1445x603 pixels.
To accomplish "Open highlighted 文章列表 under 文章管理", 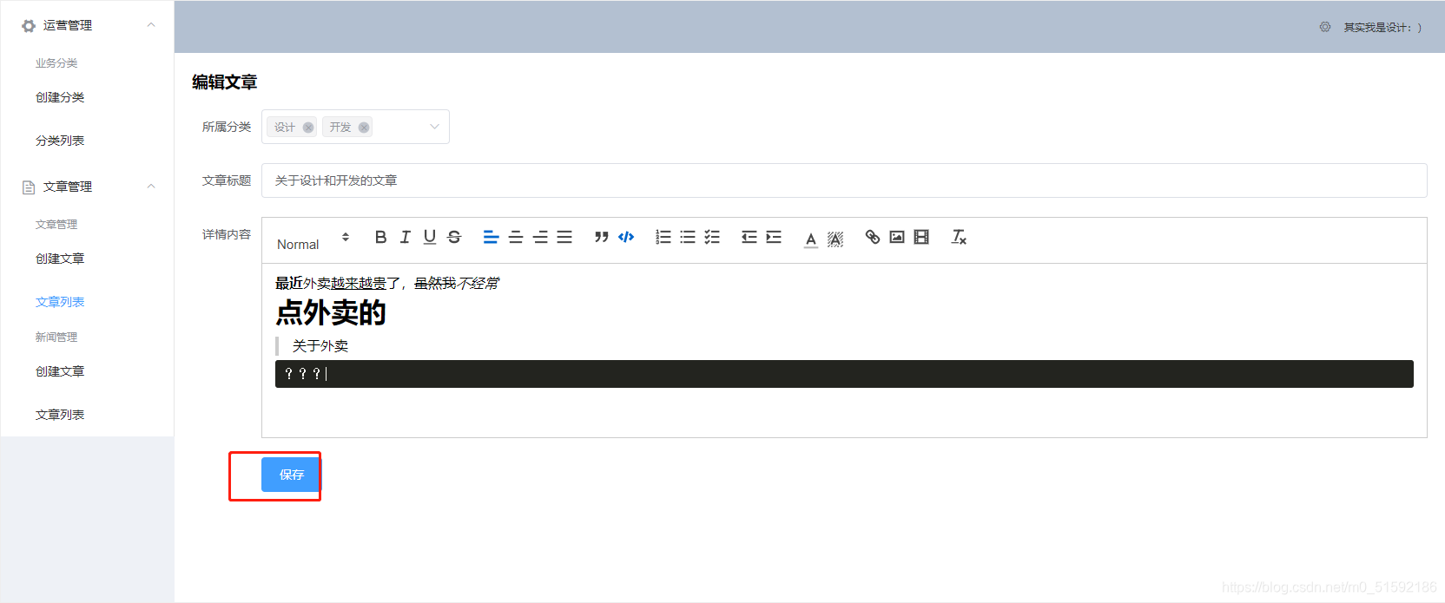I will (x=60, y=302).
